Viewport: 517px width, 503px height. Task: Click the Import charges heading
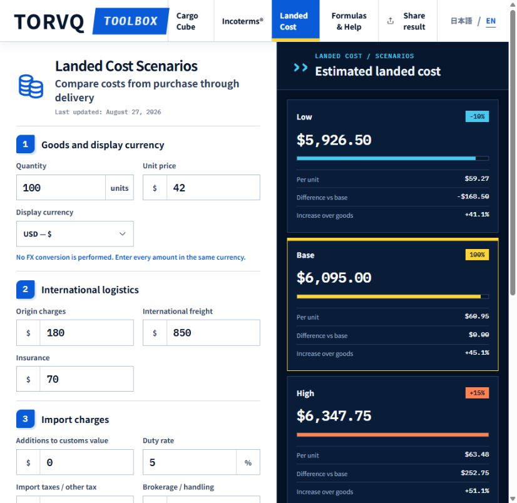click(x=75, y=420)
